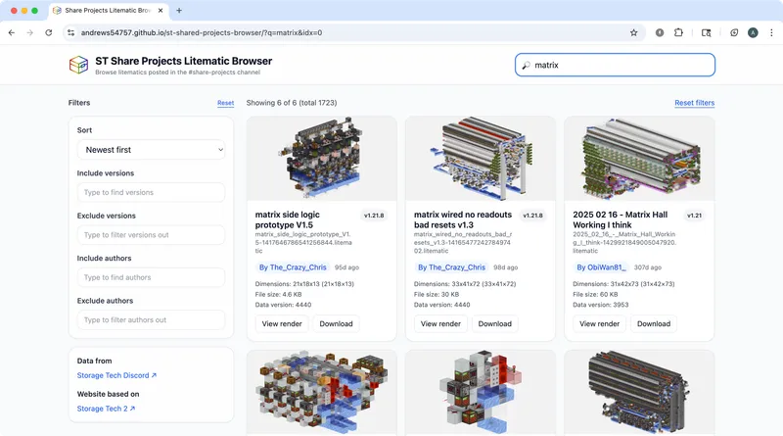Click 307d ago timestamp
Image resolution: width=783 pixels, height=436 pixels.
click(648, 267)
